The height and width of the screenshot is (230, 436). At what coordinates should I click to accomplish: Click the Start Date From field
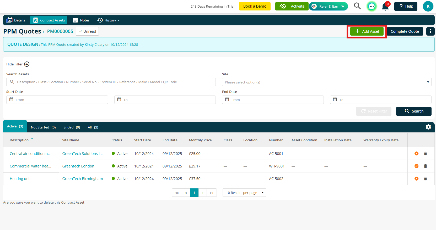pos(57,100)
